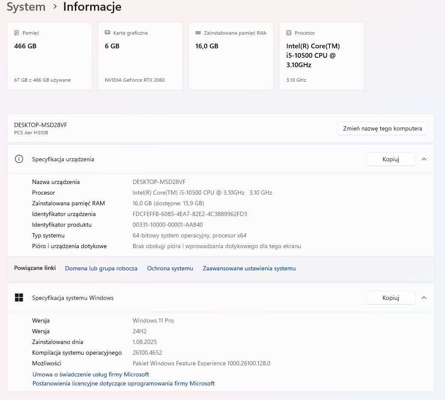Image resolution: width=445 pixels, height=400 pixels.
Task: Open Domena lub grupa robocza link
Action: 101,268
